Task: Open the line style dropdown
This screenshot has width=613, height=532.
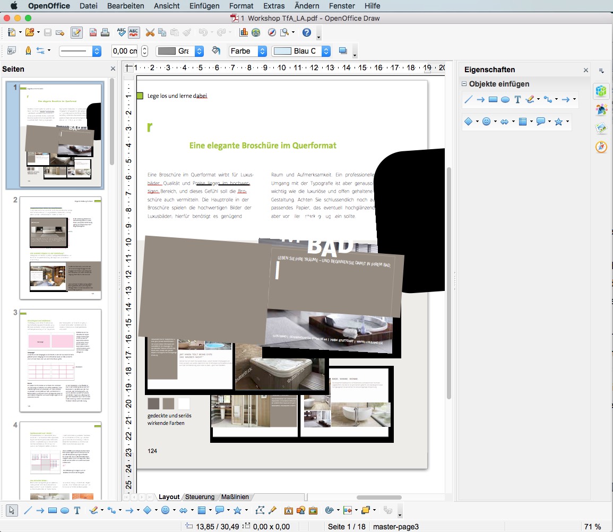Action: (80, 51)
